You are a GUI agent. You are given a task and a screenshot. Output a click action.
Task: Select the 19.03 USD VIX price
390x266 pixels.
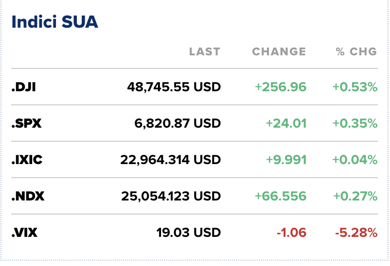pyautogui.click(x=188, y=233)
